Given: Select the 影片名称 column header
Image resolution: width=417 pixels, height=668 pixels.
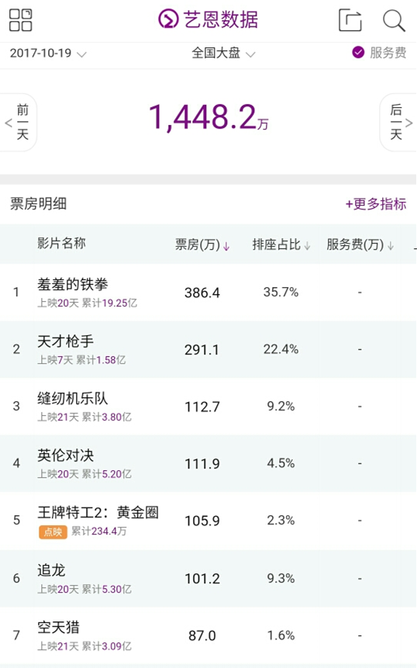Looking at the screenshot, I should point(61,244).
